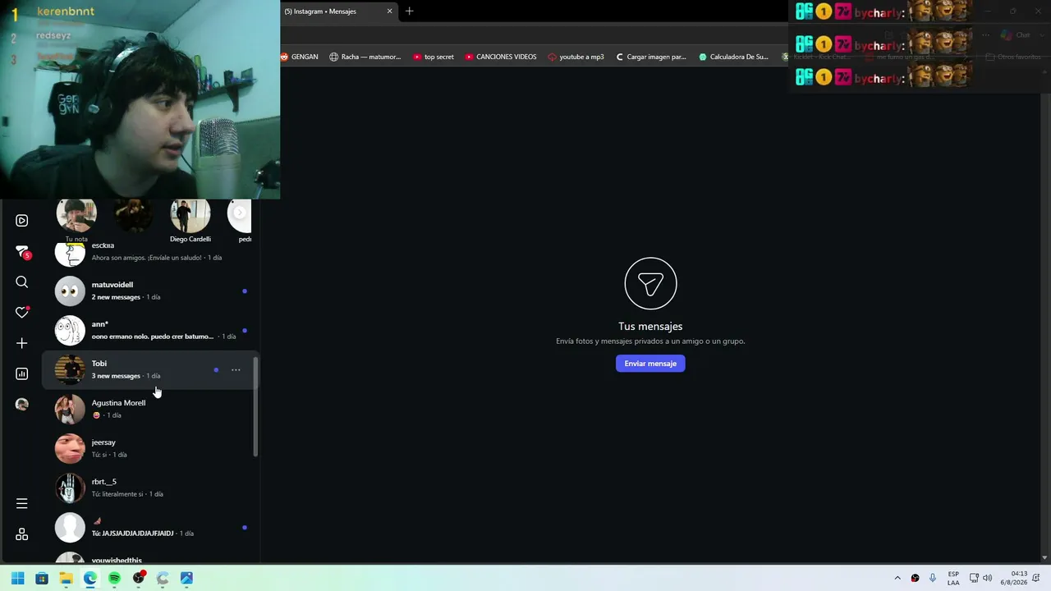Open the Calculadora De Su... bookmark
This screenshot has height=591, width=1051.
tap(734, 57)
